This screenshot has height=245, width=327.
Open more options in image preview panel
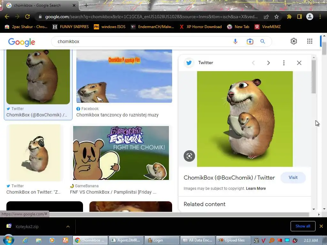pyautogui.click(x=284, y=63)
